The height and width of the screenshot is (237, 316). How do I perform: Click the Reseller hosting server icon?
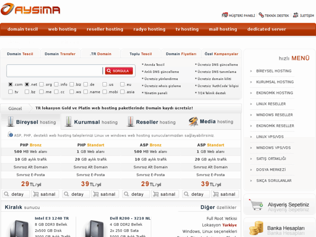pyautogui.click(x=130, y=121)
